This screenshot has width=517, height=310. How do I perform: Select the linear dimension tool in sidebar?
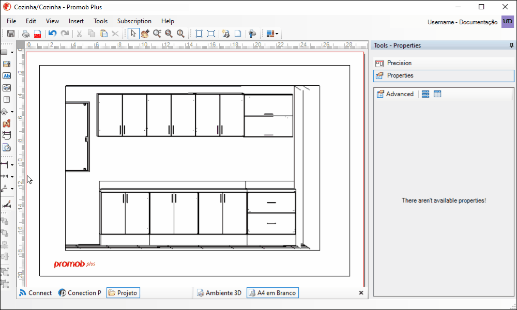[x=5, y=164]
